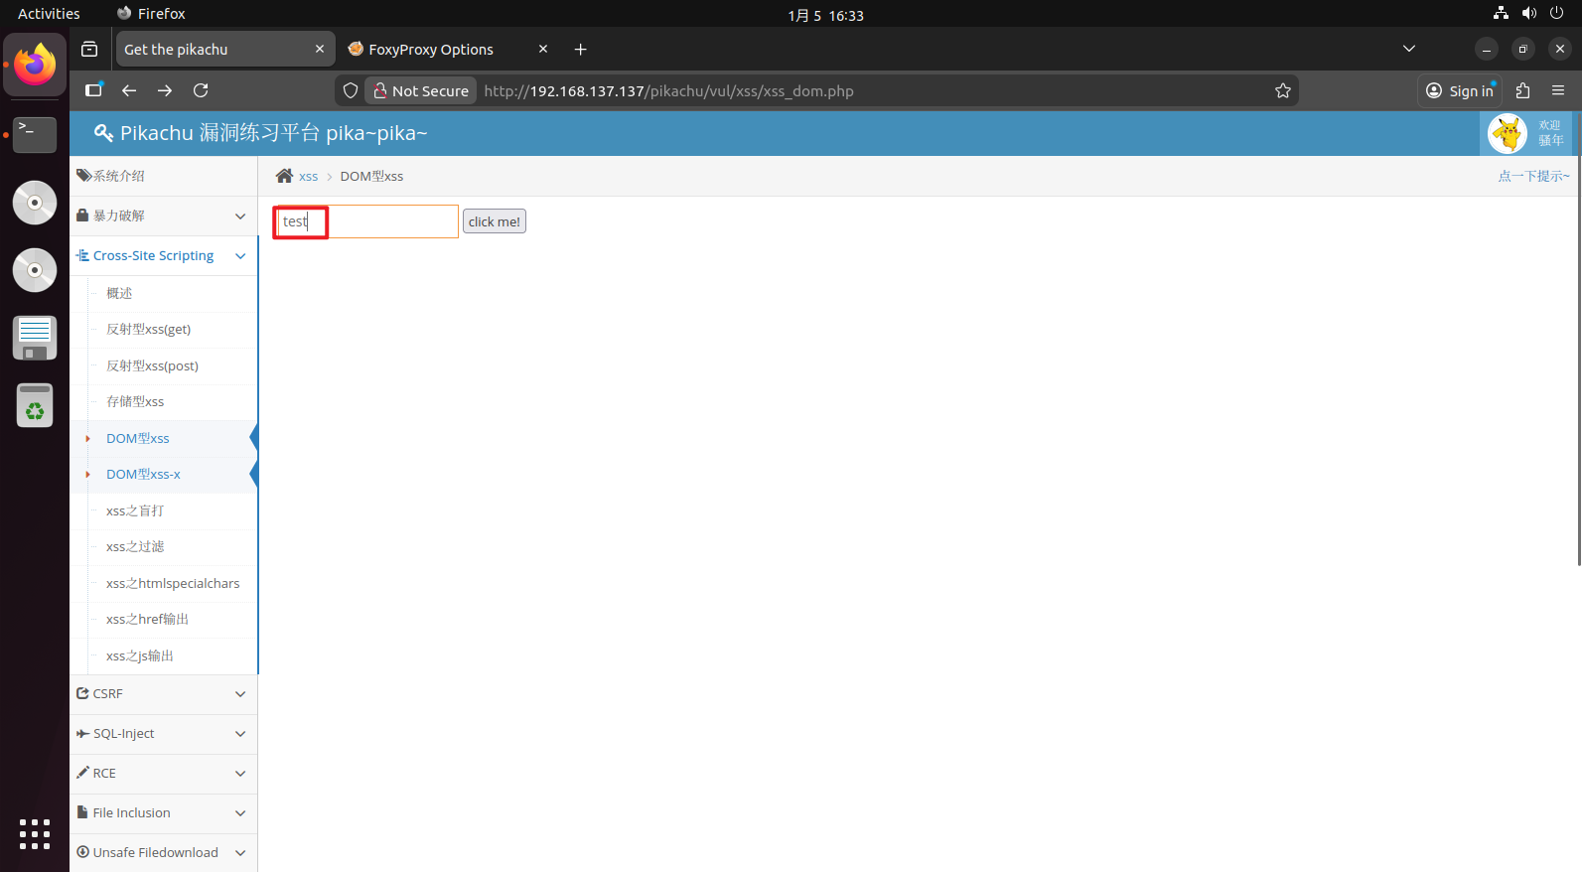List all tabs dropdown arrow
This screenshot has height=872, width=1582.
(x=1408, y=49)
